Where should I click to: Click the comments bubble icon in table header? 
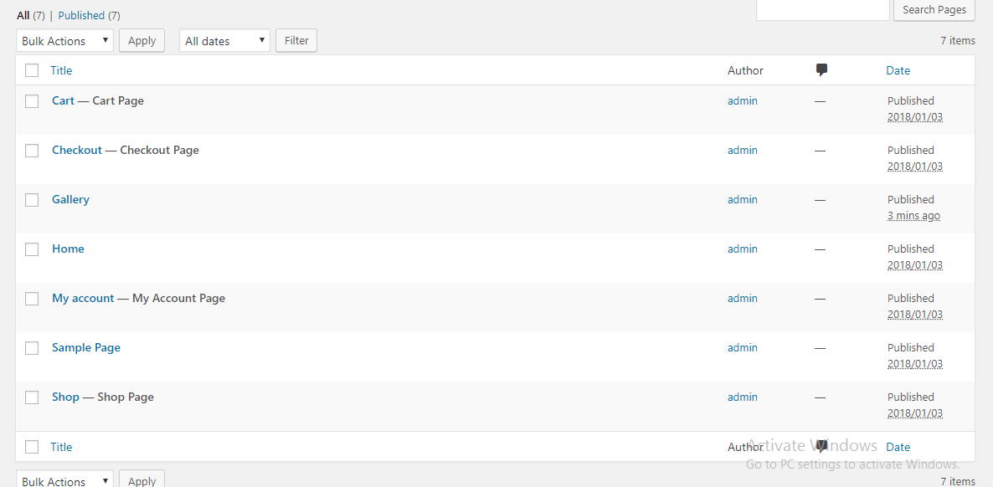[821, 70]
